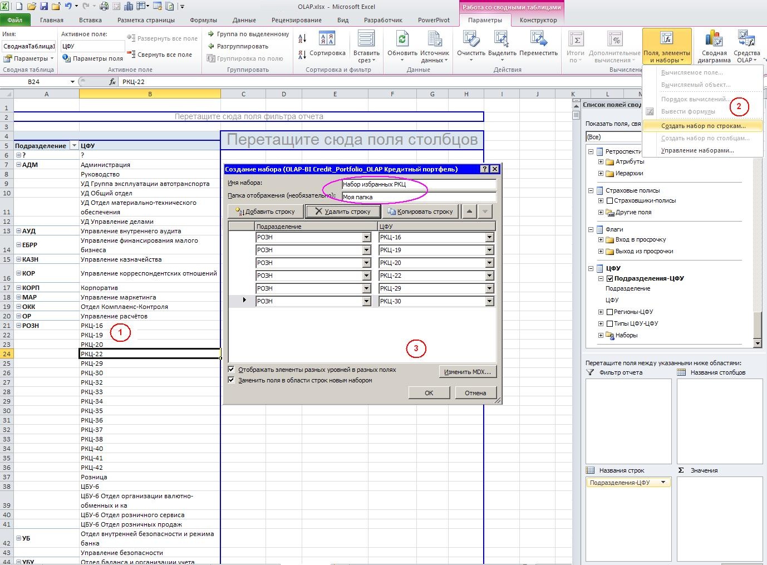Click the dialog help question mark button

coord(485,169)
